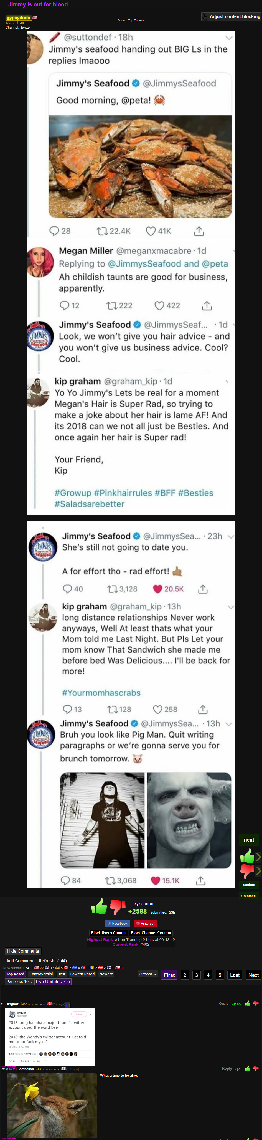The image size is (262, 1140).
Task: Open the twitter channel link
Action: point(26,28)
